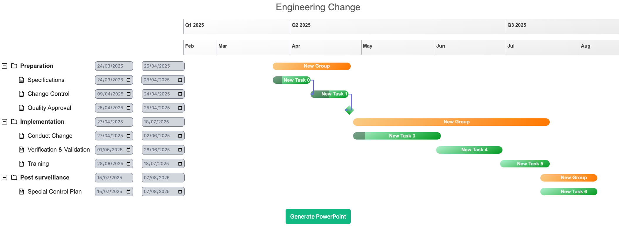Select the New Task 5 gantt bar

(525, 164)
